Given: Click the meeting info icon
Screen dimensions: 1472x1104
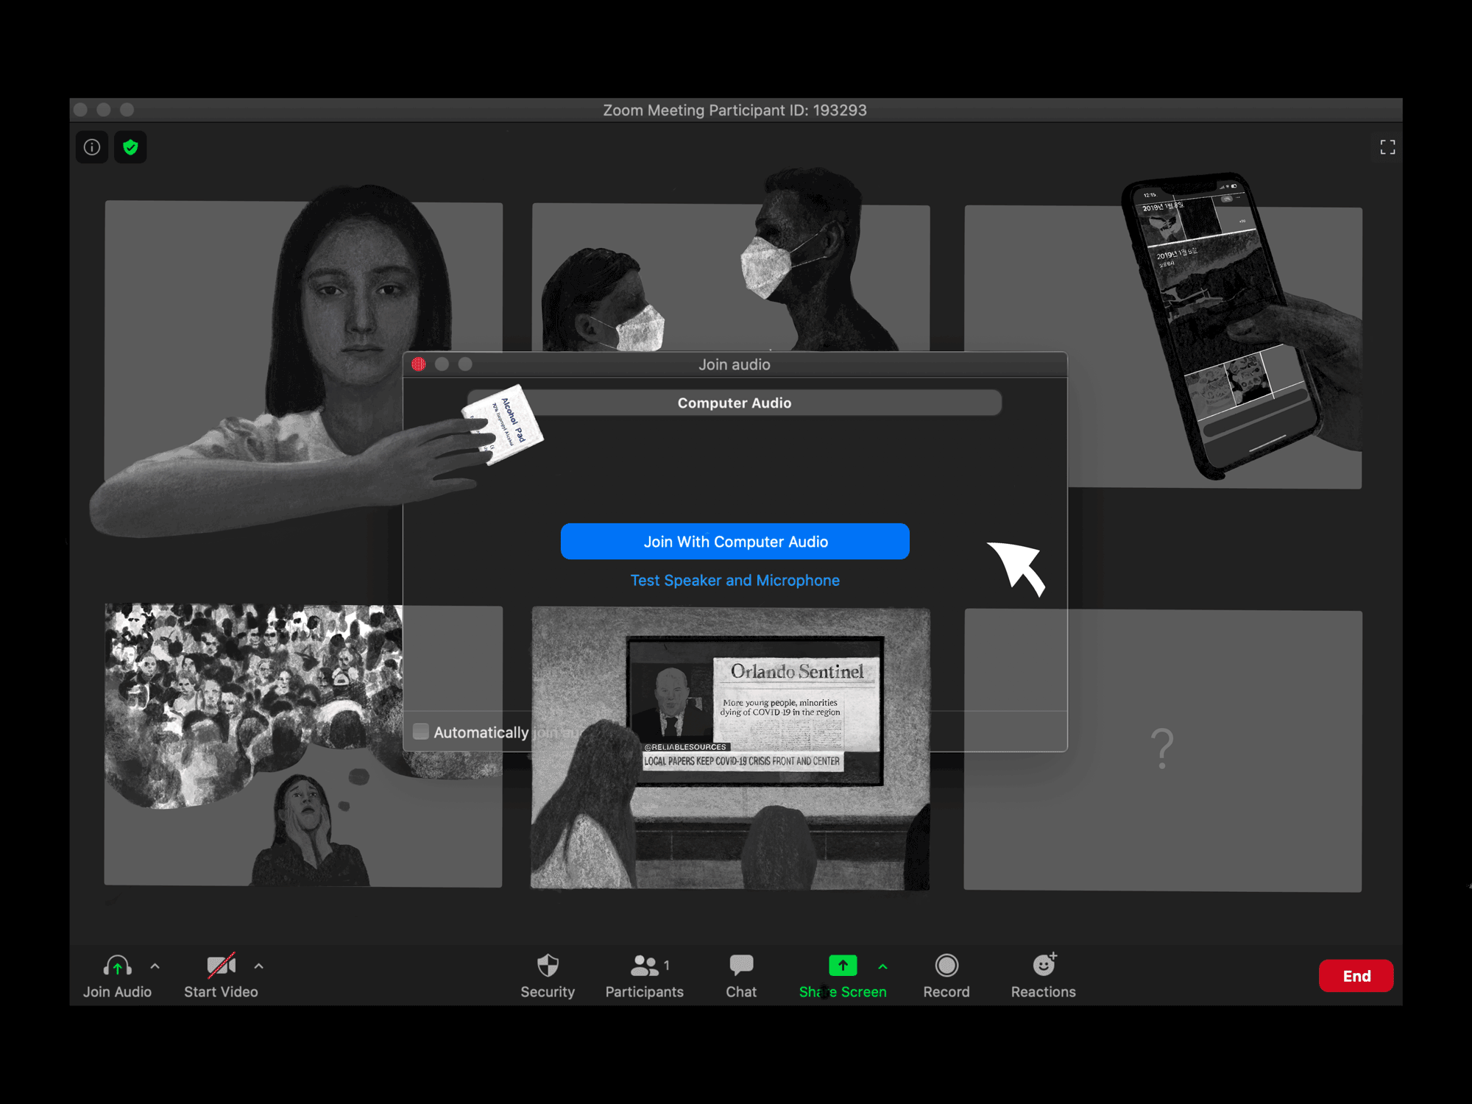Looking at the screenshot, I should click(x=92, y=147).
